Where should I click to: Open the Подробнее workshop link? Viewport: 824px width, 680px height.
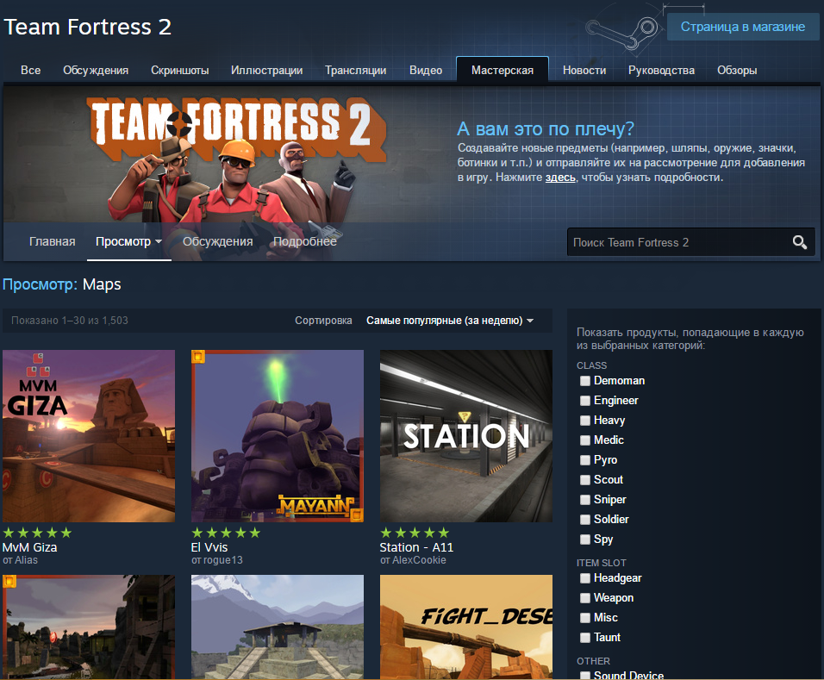[x=305, y=241]
